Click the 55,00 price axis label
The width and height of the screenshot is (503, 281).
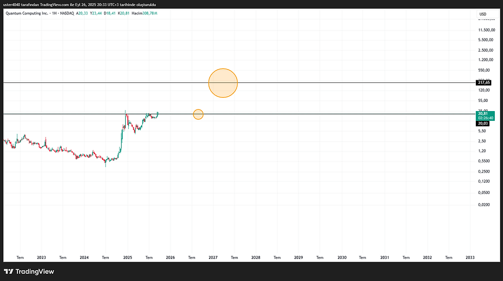(x=483, y=100)
